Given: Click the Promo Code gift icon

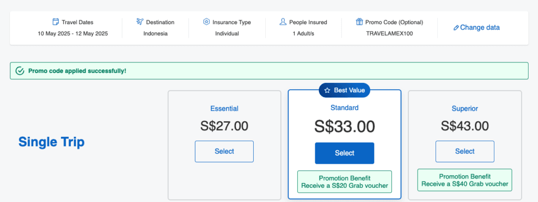Looking at the screenshot, I should [359, 22].
